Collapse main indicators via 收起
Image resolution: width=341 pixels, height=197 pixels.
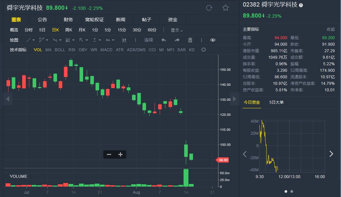click(x=331, y=29)
